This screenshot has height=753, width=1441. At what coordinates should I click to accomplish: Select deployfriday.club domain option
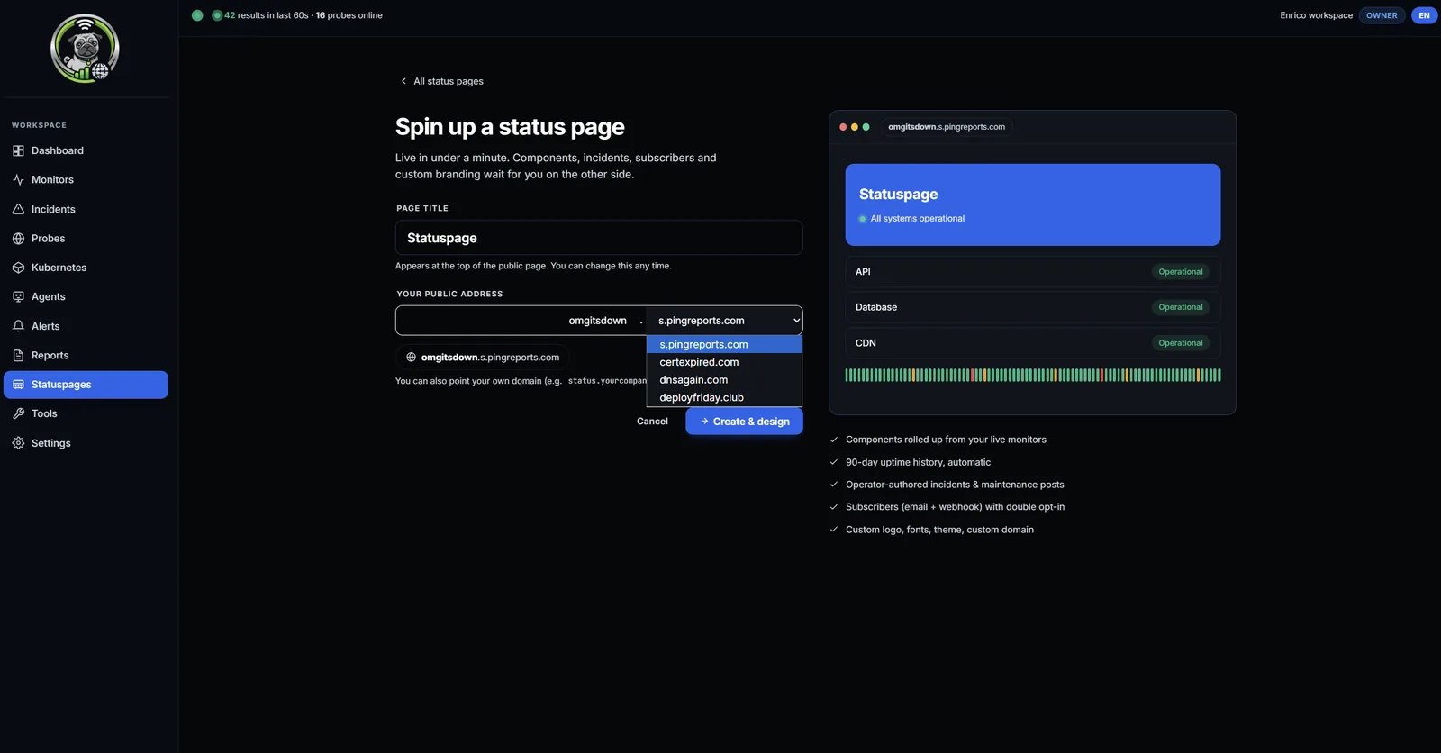(724, 397)
